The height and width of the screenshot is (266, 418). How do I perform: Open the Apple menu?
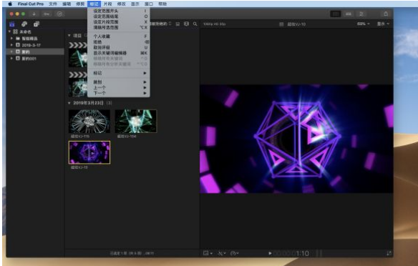10,4
